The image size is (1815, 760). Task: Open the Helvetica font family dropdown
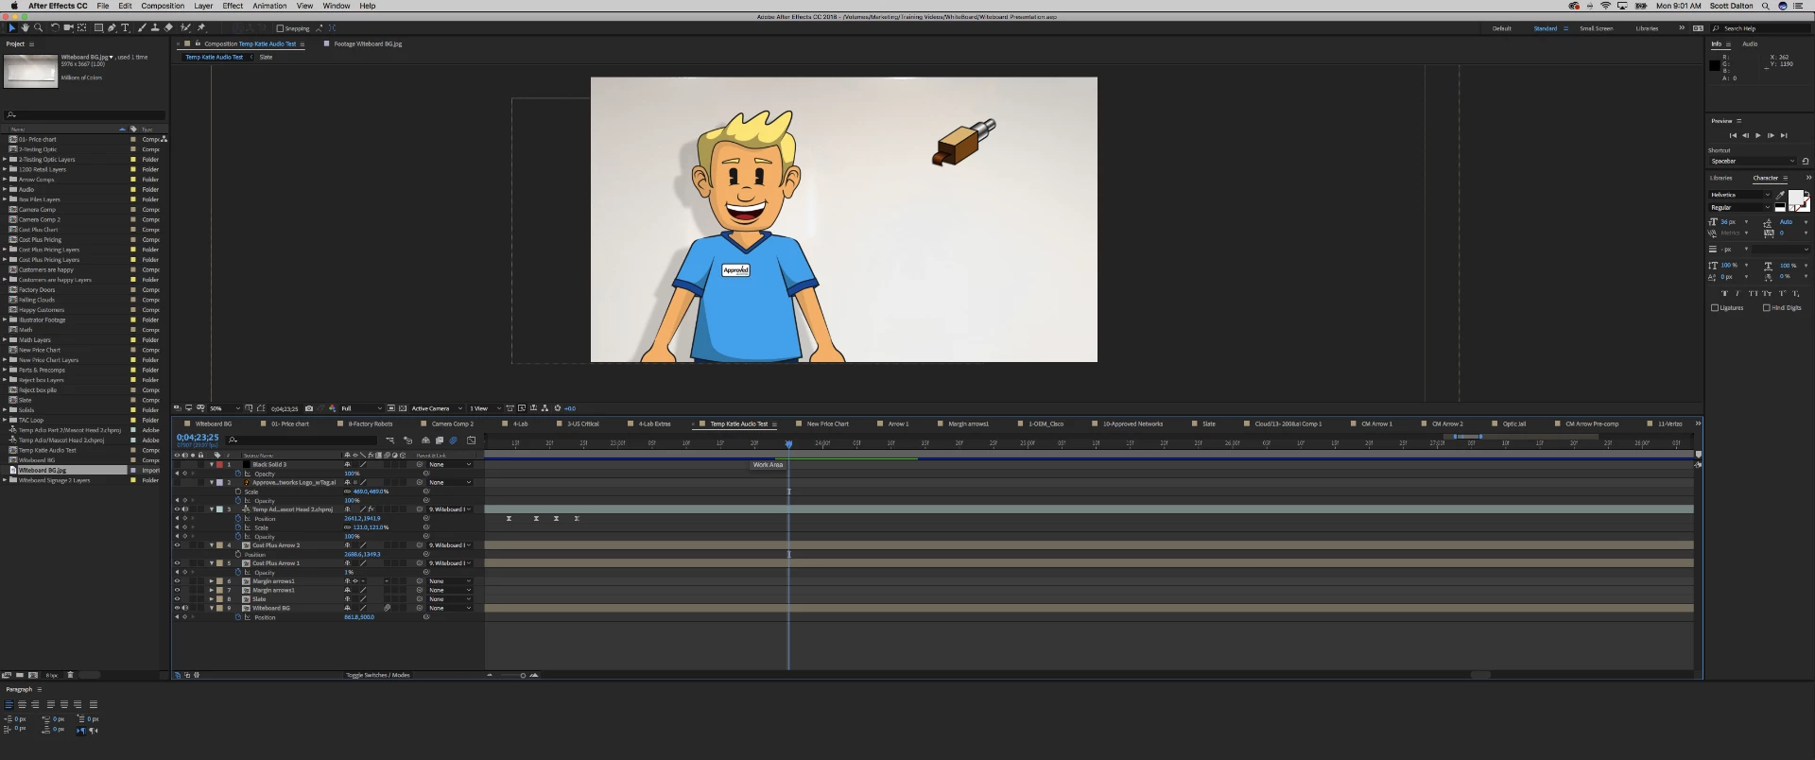point(1740,195)
